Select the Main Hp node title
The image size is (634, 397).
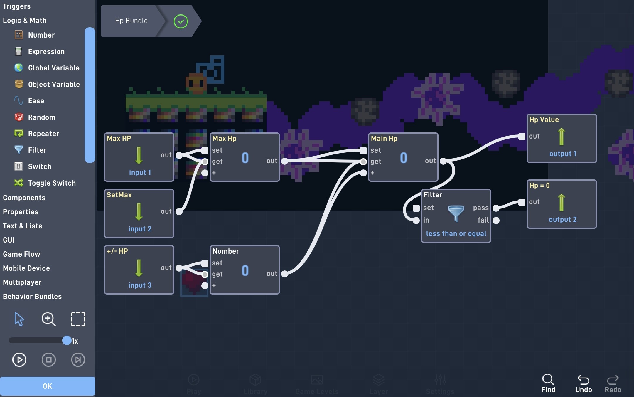coord(384,138)
